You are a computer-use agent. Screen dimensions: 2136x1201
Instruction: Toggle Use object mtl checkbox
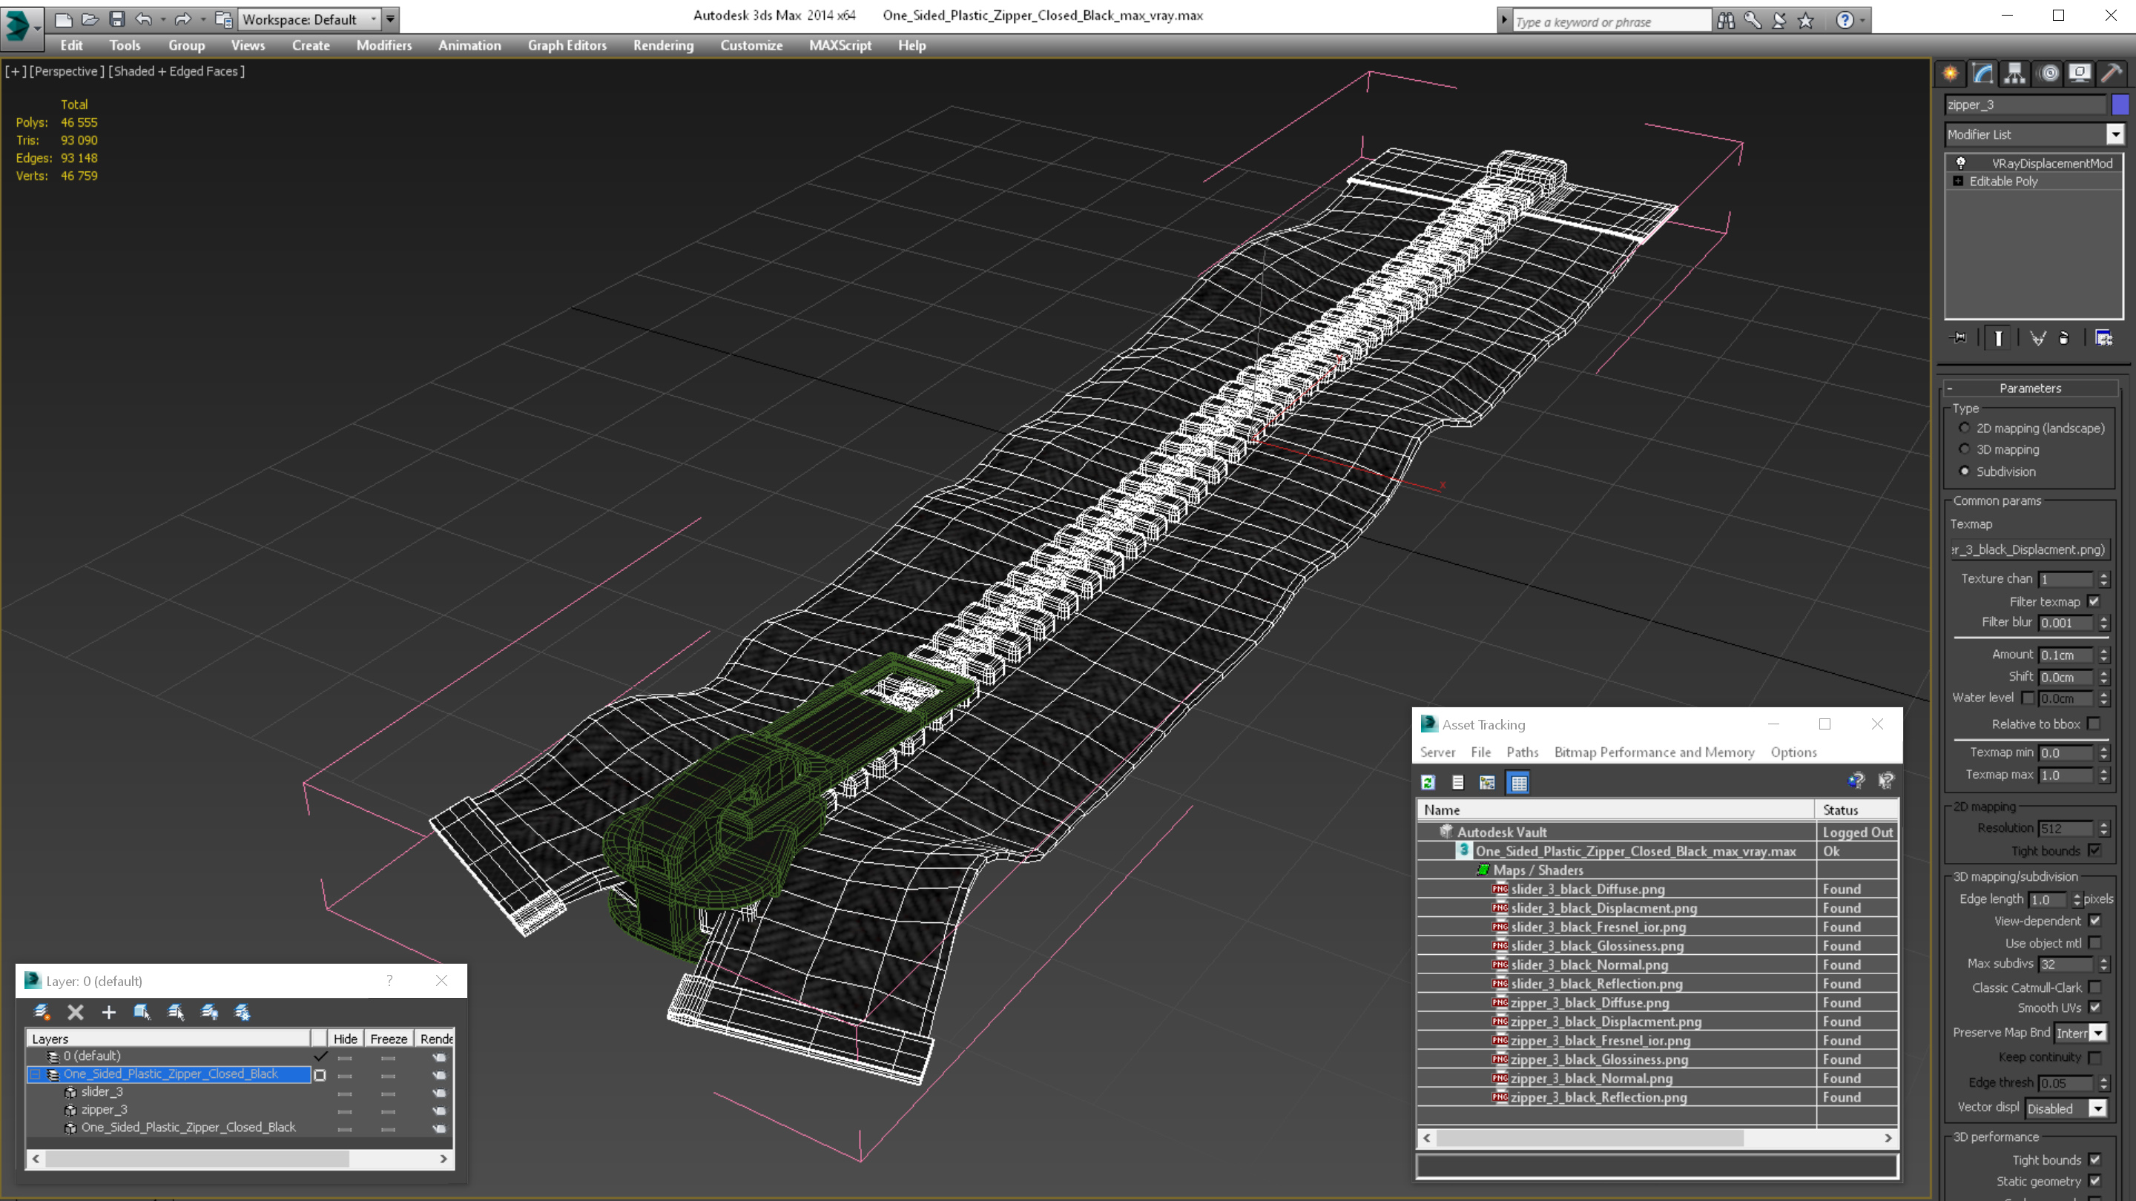pyautogui.click(x=2095, y=943)
